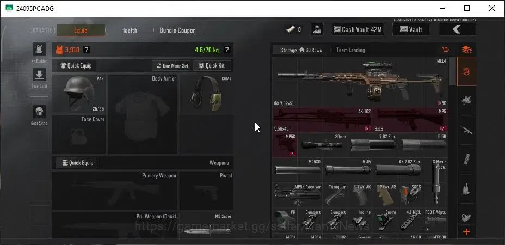Select the 4.1 Mod. rail item
The image size is (505, 245).
tap(410, 220)
